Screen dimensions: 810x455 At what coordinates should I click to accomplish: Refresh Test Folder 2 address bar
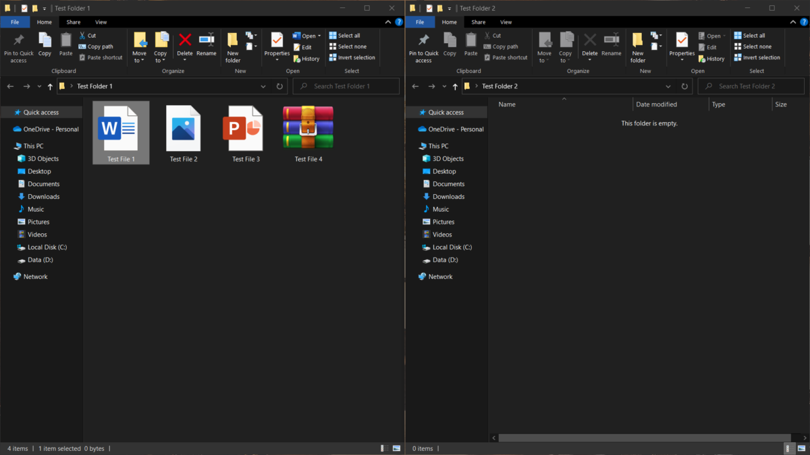685,86
